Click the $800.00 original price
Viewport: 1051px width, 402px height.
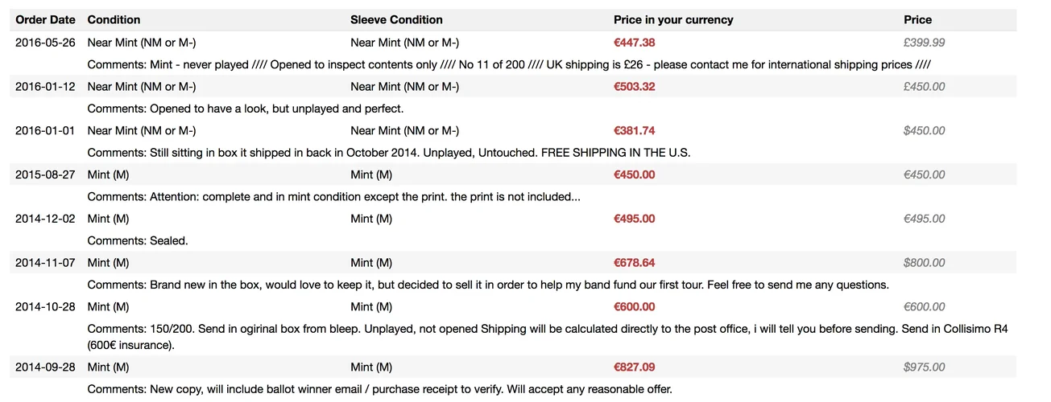[925, 262]
